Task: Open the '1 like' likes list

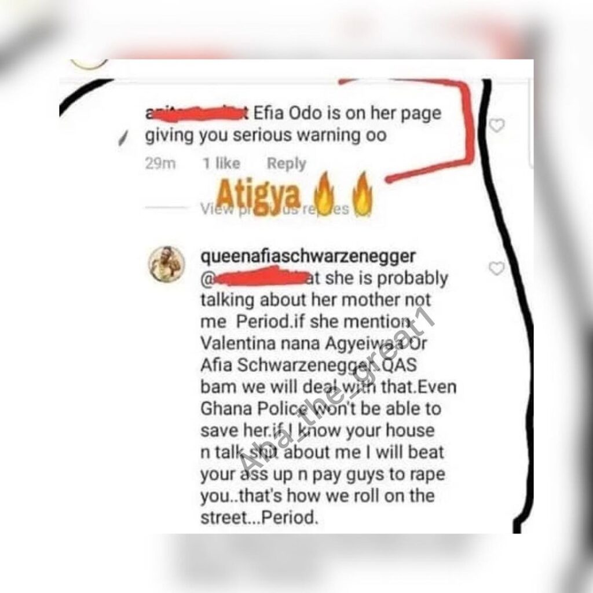Action: pos(222,163)
